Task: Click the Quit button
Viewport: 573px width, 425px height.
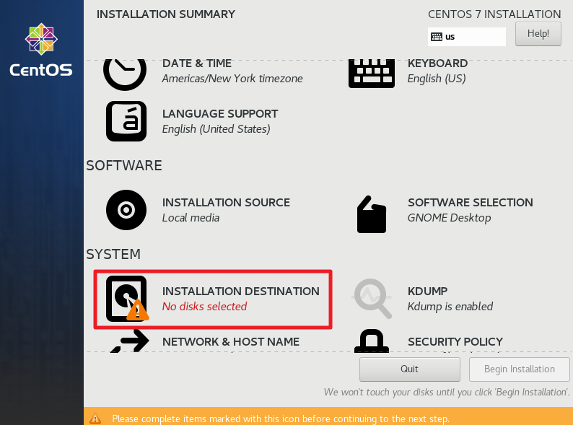Action: [409, 369]
